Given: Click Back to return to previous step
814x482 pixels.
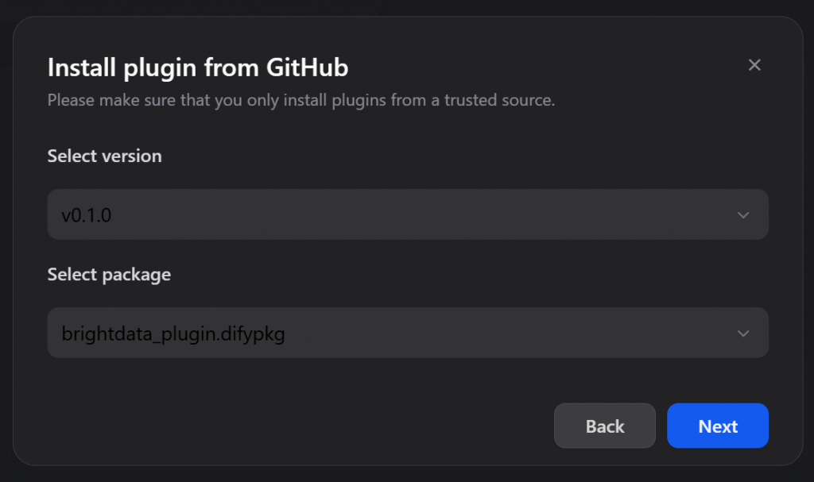Looking at the screenshot, I should pyautogui.click(x=604, y=426).
